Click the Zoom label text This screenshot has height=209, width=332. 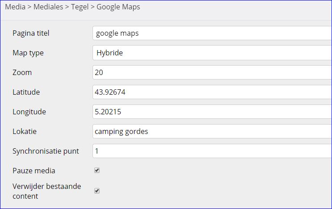click(22, 72)
